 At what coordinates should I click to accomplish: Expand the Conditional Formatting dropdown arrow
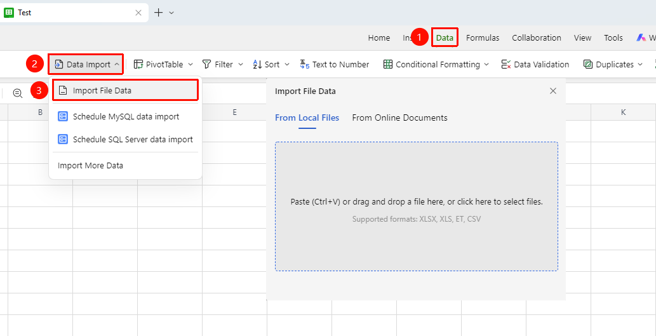[x=486, y=64]
